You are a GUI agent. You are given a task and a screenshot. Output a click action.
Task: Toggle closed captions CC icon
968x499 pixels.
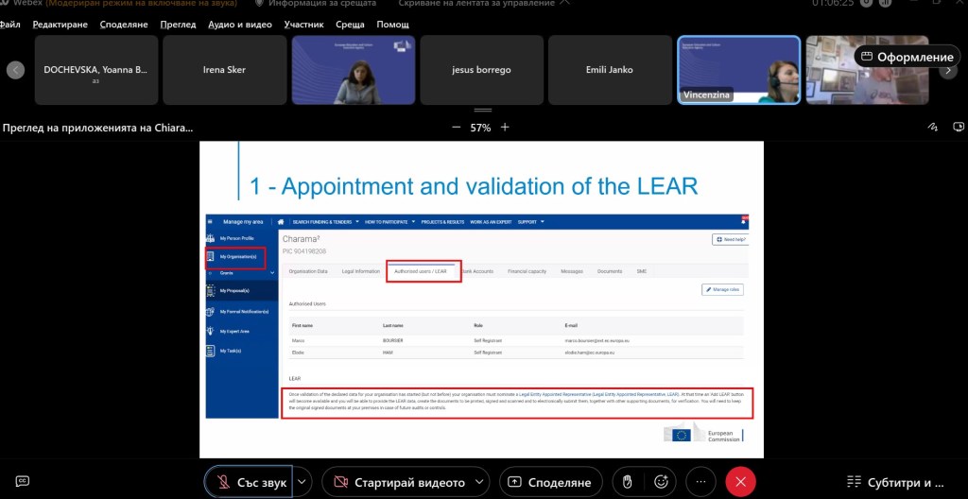click(x=22, y=481)
